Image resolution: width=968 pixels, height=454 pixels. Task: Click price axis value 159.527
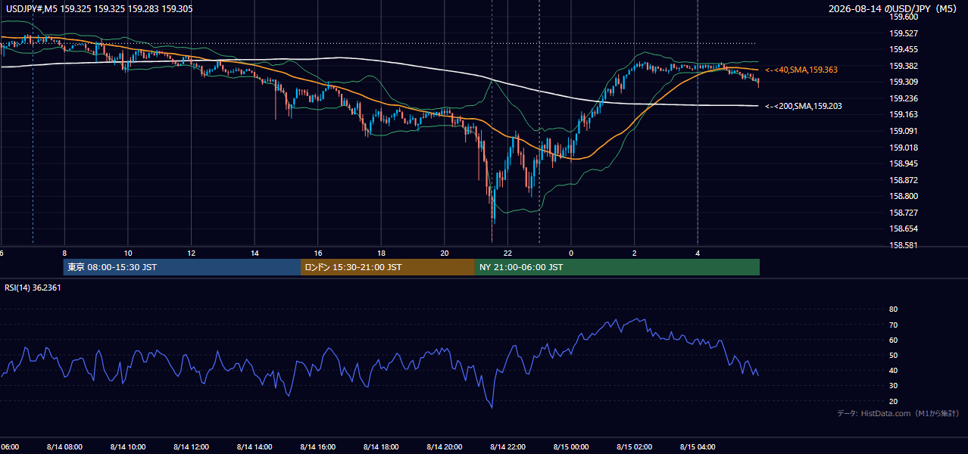coord(904,33)
